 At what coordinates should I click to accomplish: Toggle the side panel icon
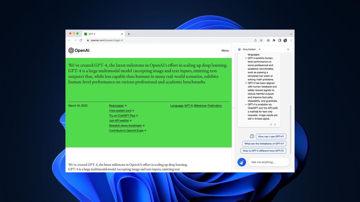[280, 40]
